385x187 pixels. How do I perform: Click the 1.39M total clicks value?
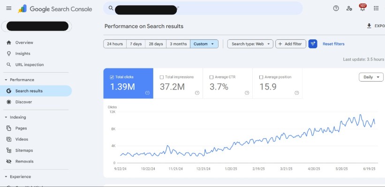122,87
